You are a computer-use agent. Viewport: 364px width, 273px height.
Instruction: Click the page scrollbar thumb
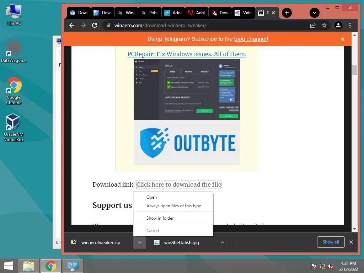354,70
